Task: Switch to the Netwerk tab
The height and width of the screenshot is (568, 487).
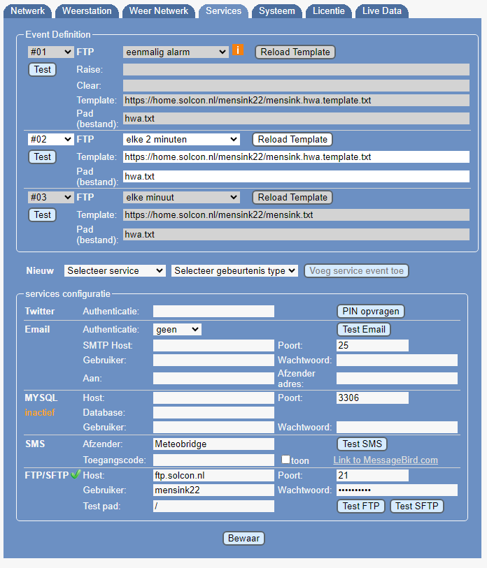Action: pos(28,11)
